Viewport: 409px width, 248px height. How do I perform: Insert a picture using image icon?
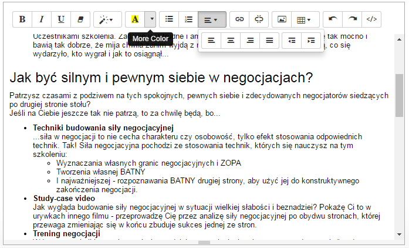[x=282, y=19]
